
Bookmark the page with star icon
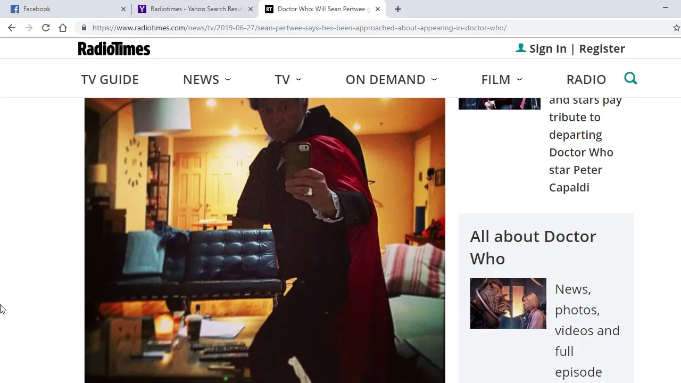[676, 28]
